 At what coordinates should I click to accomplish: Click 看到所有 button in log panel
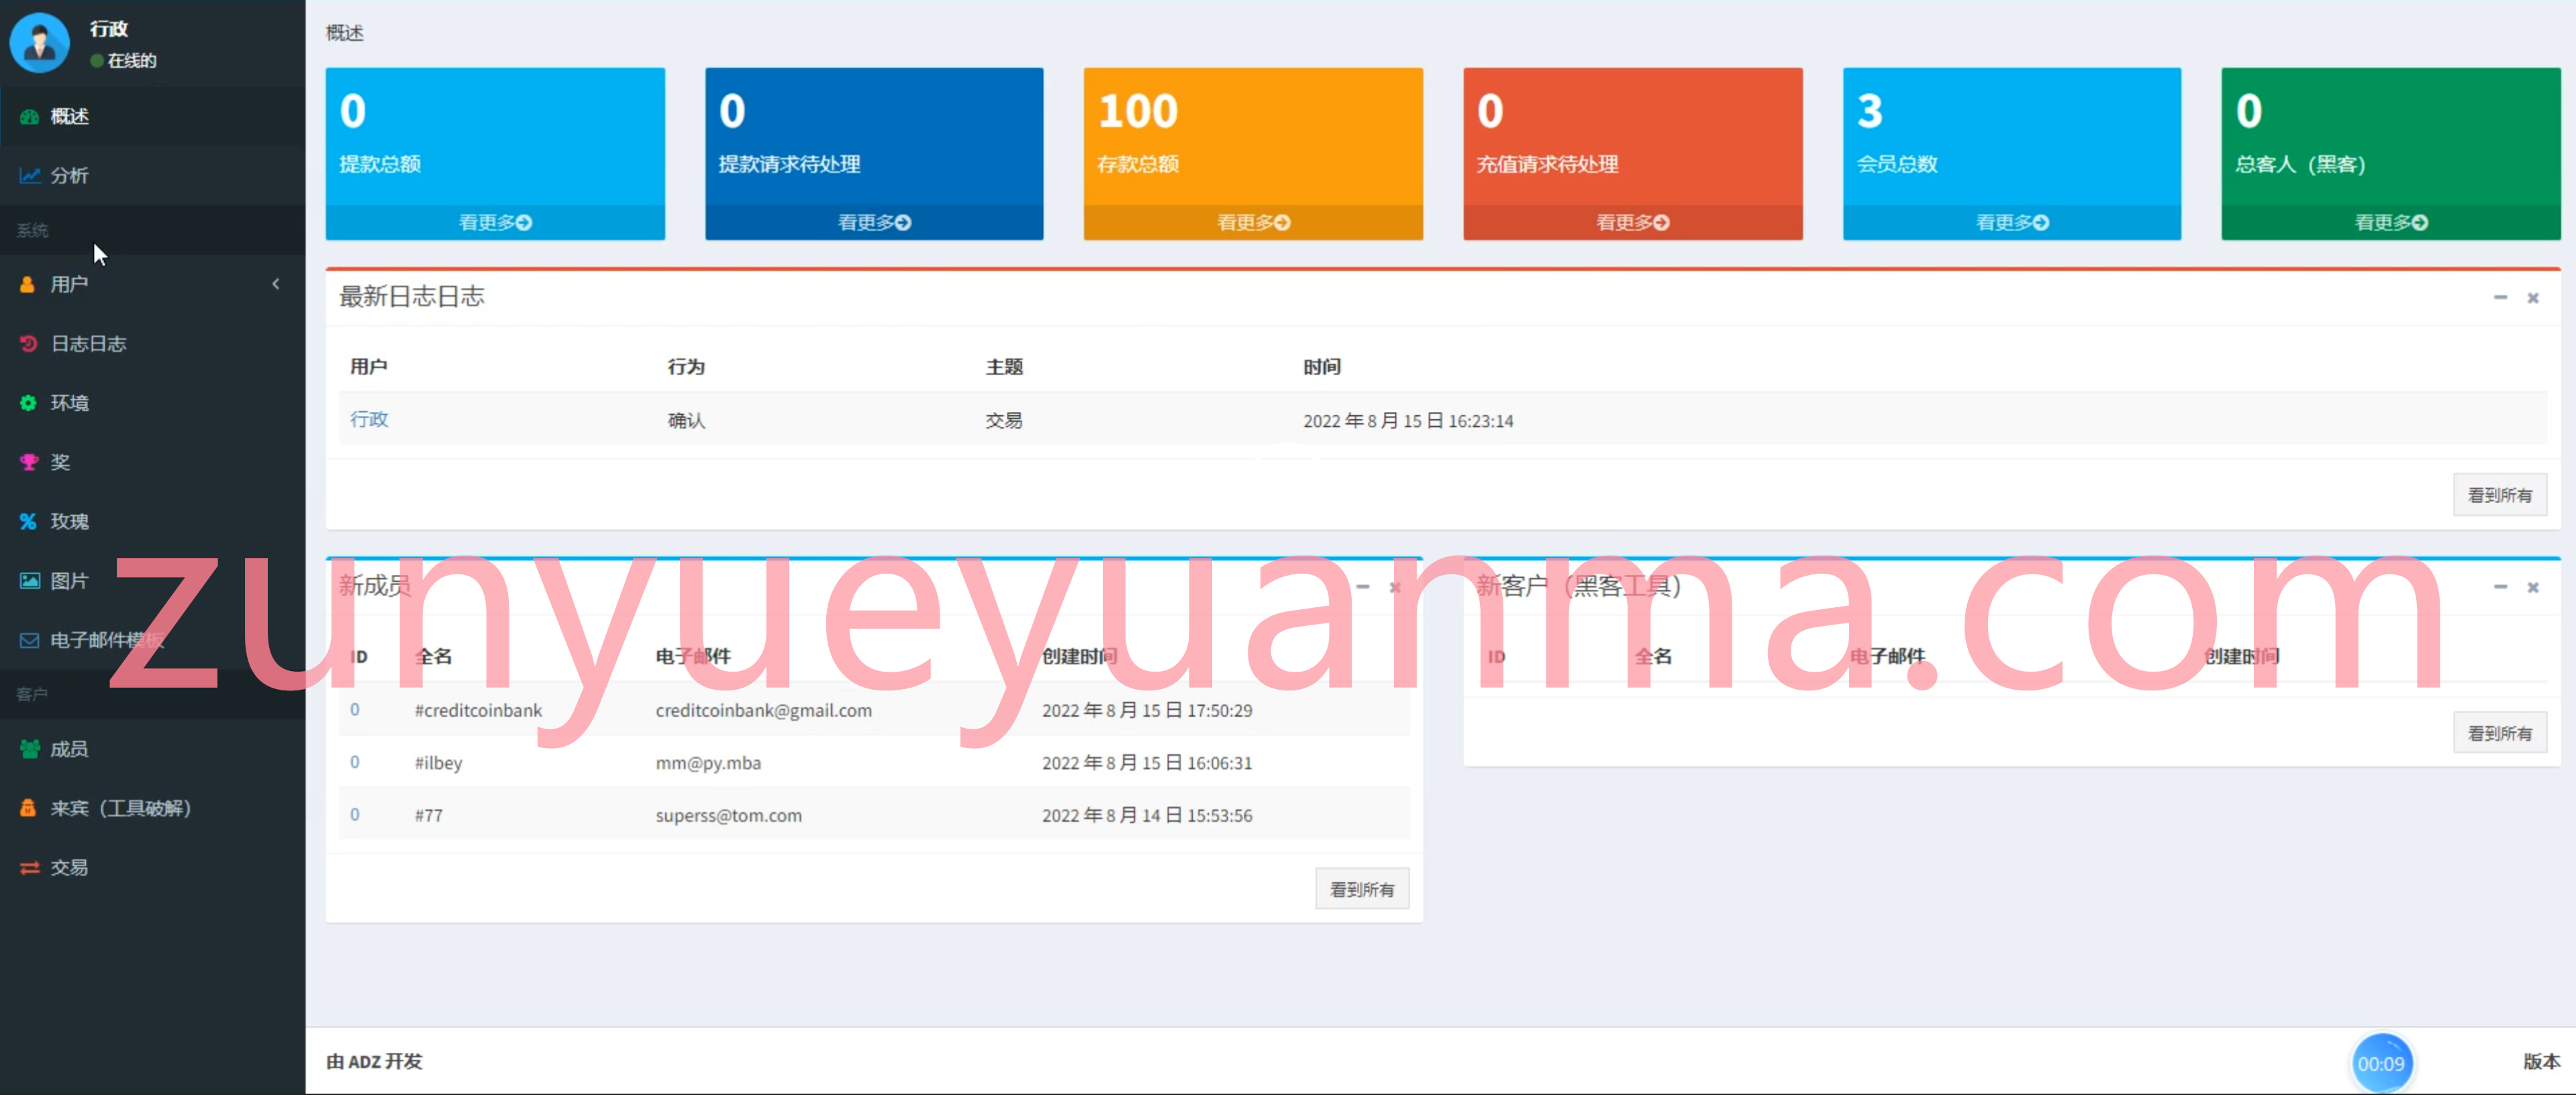tap(2499, 495)
